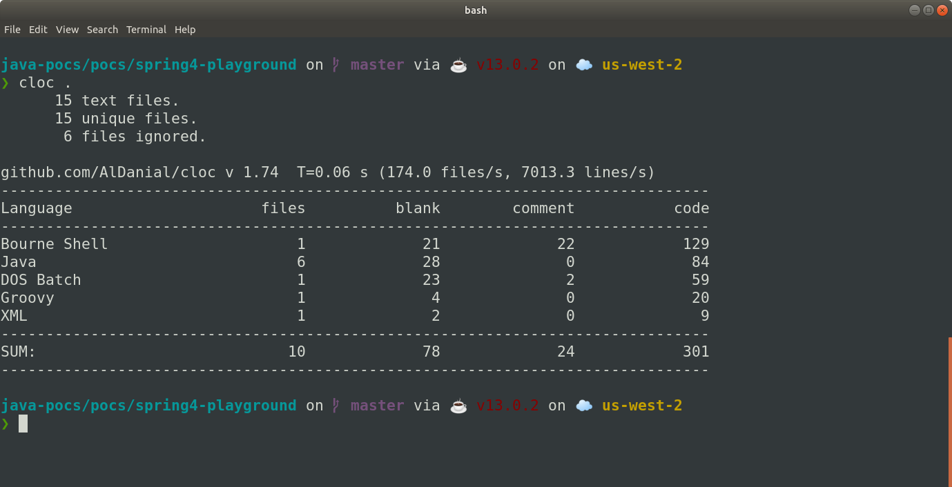Click the 'Java' row label
The width and height of the screenshot is (952, 487).
click(19, 262)
